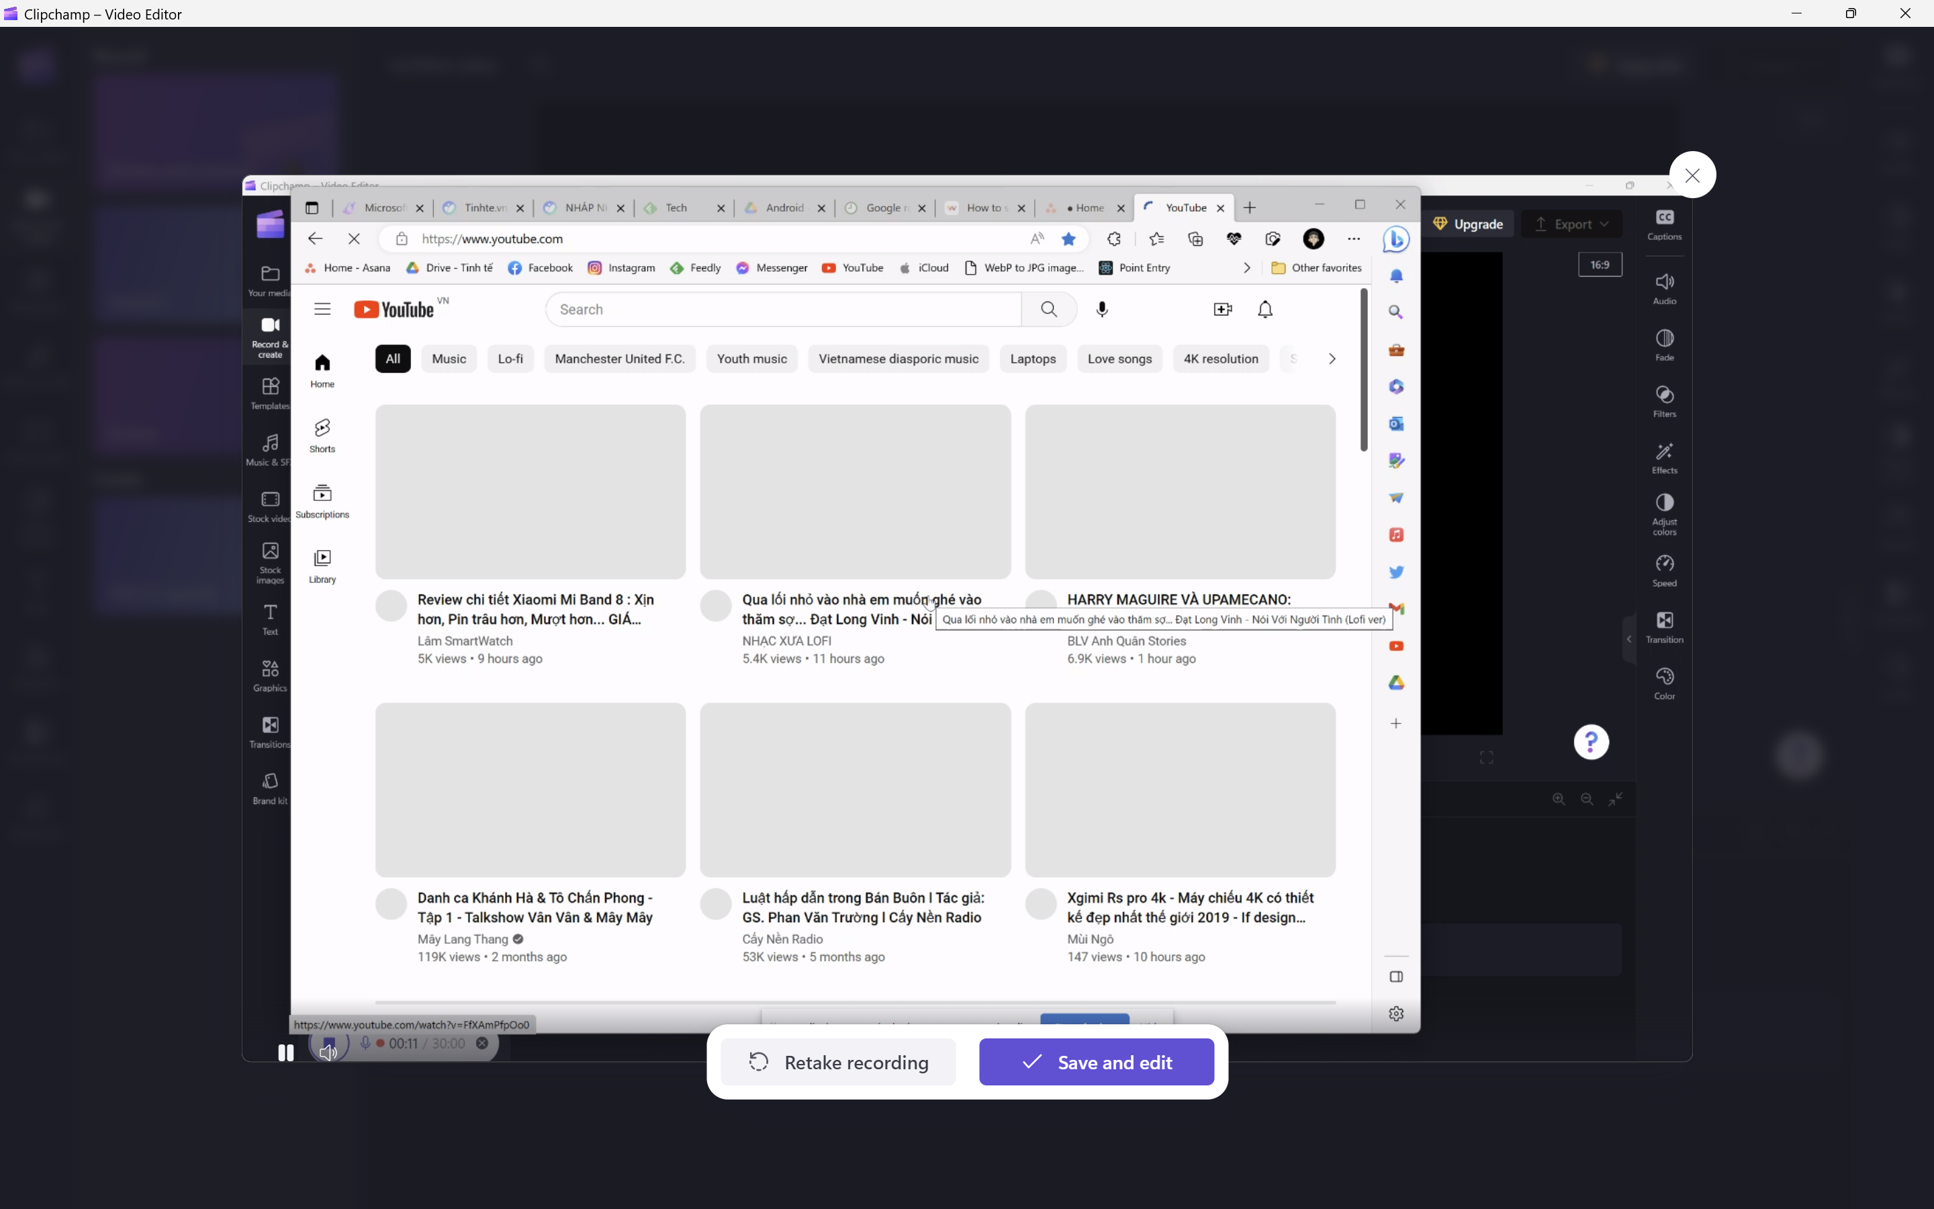Screen dimensions: 1934x1209
Task: Open the Fade panel
Action: [x=1665, y=345]
